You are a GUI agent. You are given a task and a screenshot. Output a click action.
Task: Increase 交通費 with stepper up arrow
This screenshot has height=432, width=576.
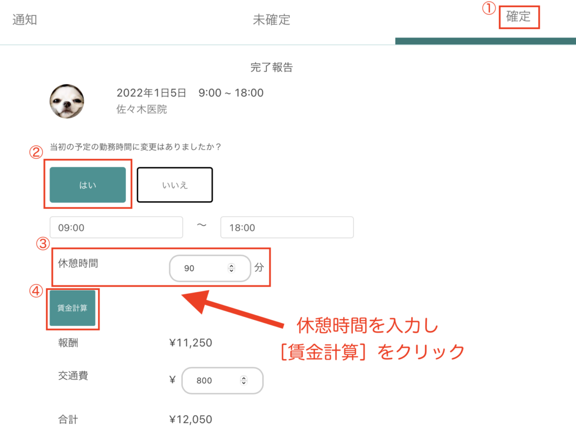[244, 378]
